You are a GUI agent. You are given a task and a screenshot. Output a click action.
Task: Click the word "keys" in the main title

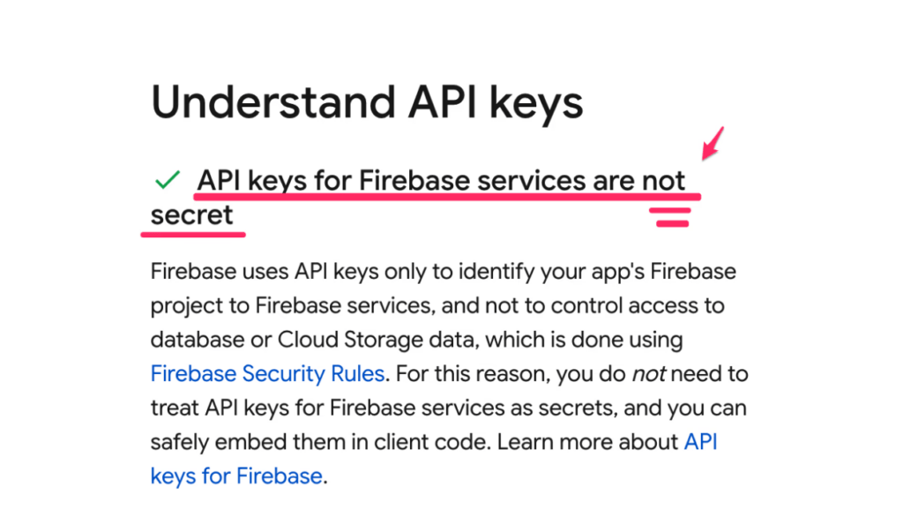[536, 104]
